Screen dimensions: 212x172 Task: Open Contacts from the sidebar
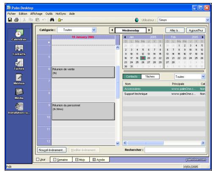[x=19, y=50]
